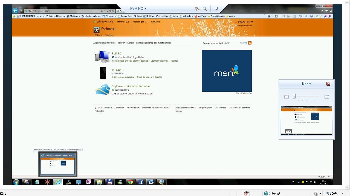Click the Kijelentkezés sign-out link
This screenshot has width=350, height=196.
247,25
